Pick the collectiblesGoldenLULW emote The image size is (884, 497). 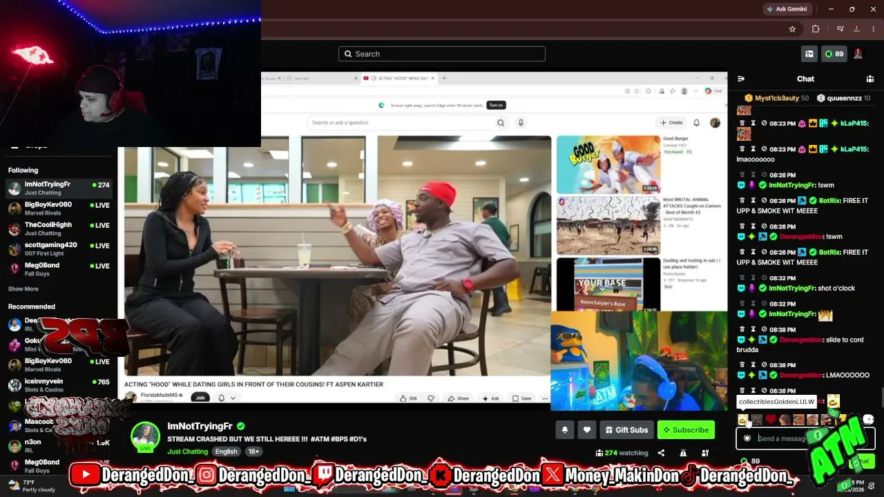pos(743,419)
